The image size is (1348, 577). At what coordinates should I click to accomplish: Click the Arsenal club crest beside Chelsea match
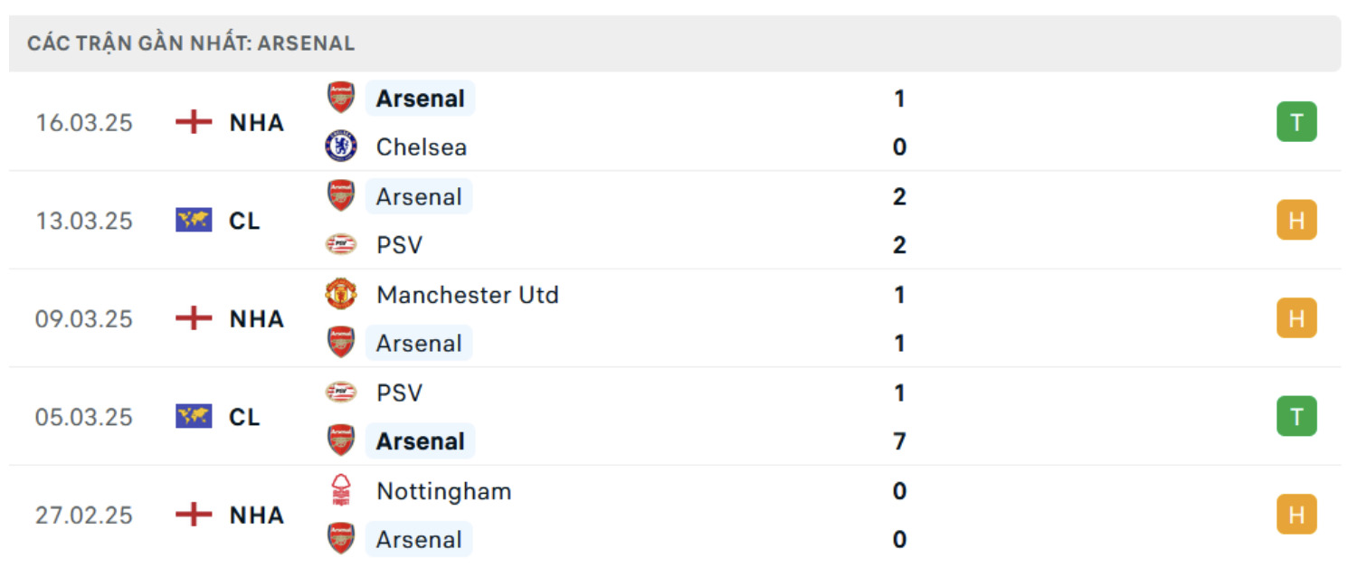click(x=340, y=98)
